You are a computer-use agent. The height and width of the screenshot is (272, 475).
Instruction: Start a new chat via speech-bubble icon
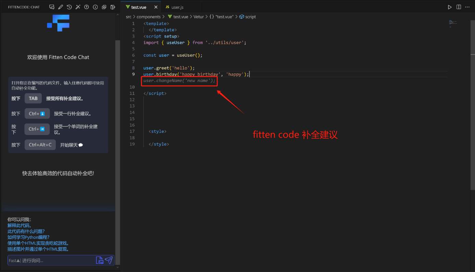click(52, 7)
